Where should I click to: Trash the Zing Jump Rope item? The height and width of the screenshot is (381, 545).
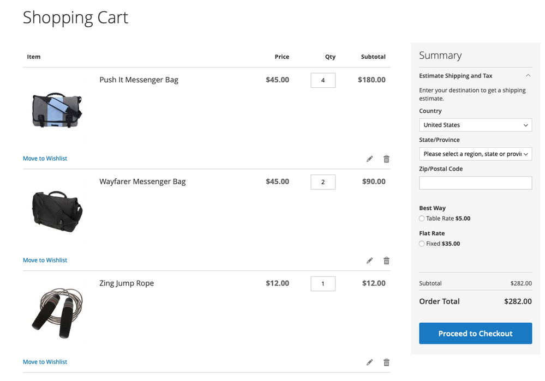386,362
